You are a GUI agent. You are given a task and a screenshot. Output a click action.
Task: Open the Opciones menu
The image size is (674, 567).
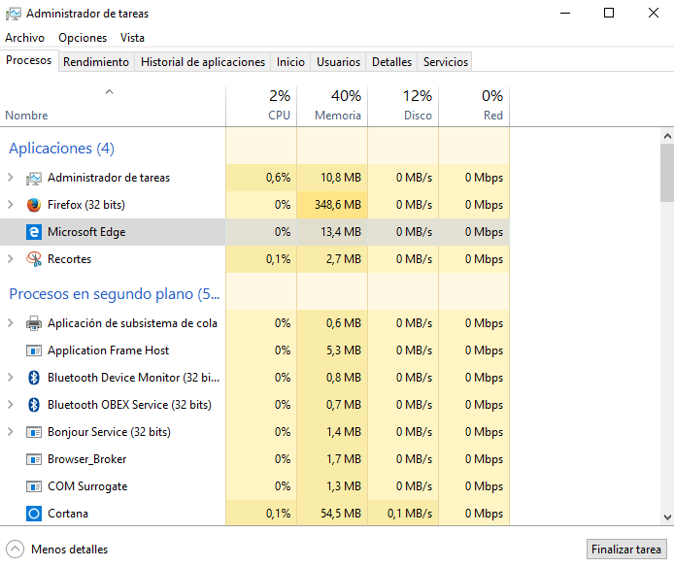point(83,38)
